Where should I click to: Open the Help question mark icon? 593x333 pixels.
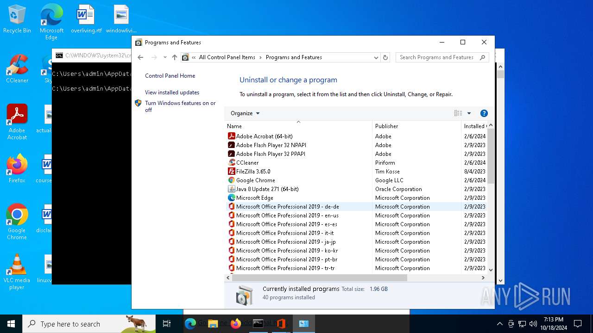coord(484,113)
